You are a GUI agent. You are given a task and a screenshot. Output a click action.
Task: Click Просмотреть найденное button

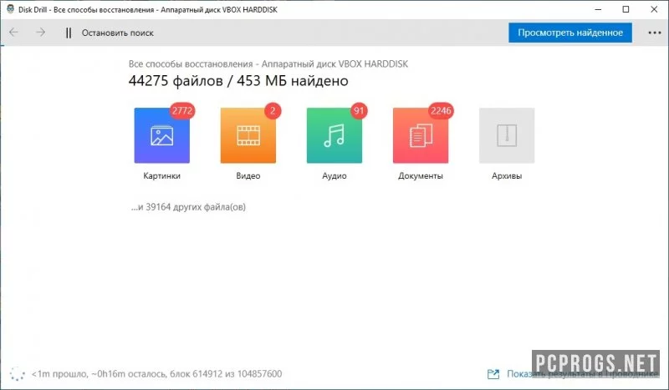(x=570, y=33)
